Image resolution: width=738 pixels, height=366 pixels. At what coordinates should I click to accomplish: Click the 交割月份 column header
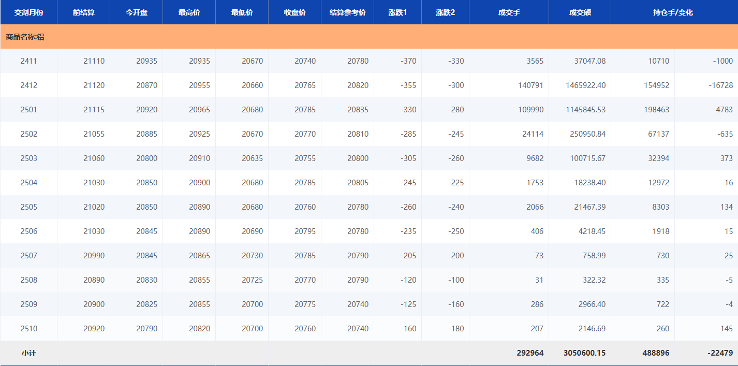pyautogui.click(x=28, y=12)
